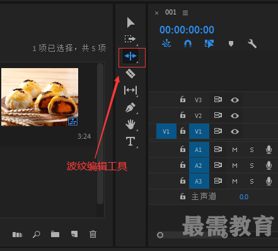Select the Type tool
This screenshot has width=278, height=251.
pos(130,141)
